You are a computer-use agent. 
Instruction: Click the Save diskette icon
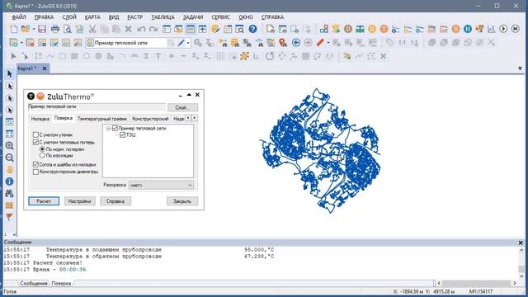coord(42,30)
